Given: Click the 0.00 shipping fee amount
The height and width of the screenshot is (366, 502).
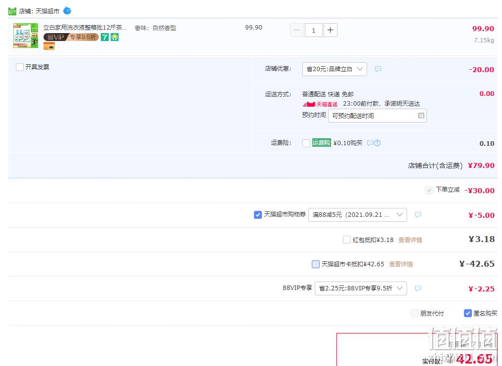Looking at the screenshot, I should click(487, 94).
